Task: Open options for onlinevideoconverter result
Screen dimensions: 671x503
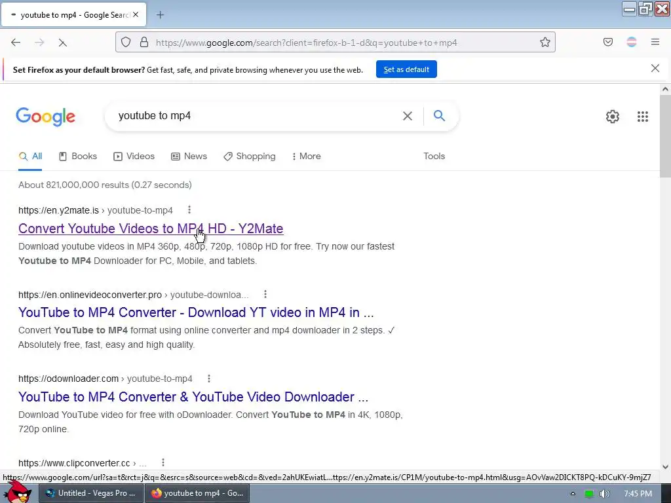Action: click(265, 294)
